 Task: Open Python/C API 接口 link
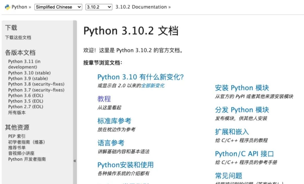(x=244, y=154)
